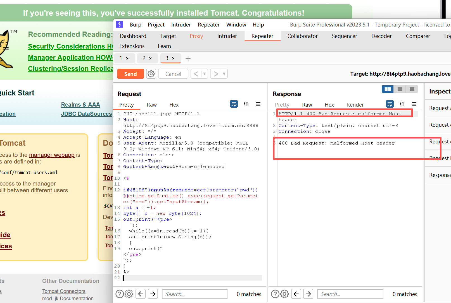Click the Burp Suite lightning logo icon

coord(120,24)
